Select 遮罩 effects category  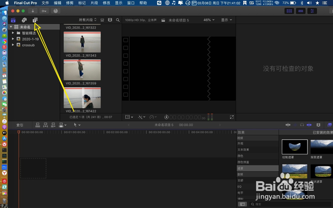[x=258, y=168]
